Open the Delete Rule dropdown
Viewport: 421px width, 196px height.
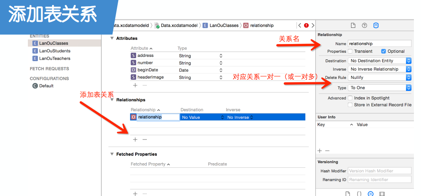[379, 78]
